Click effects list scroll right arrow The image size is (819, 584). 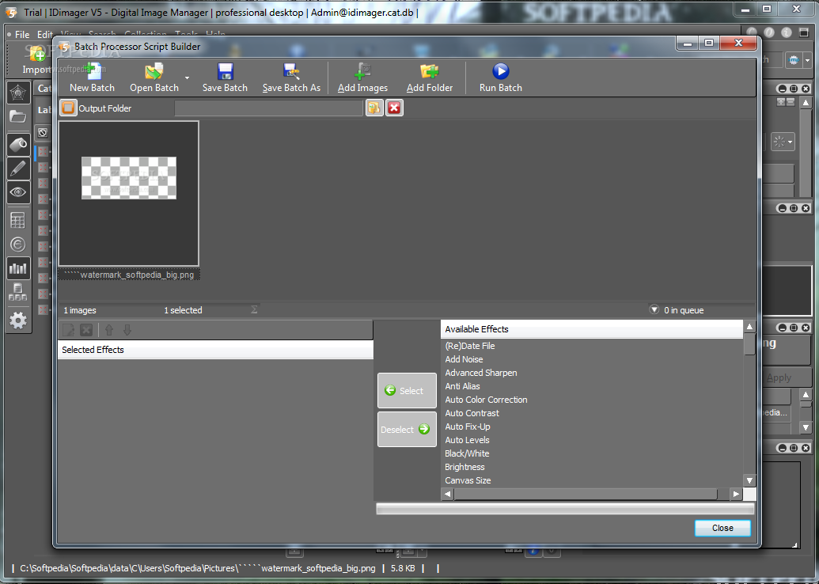pos(736,494)
